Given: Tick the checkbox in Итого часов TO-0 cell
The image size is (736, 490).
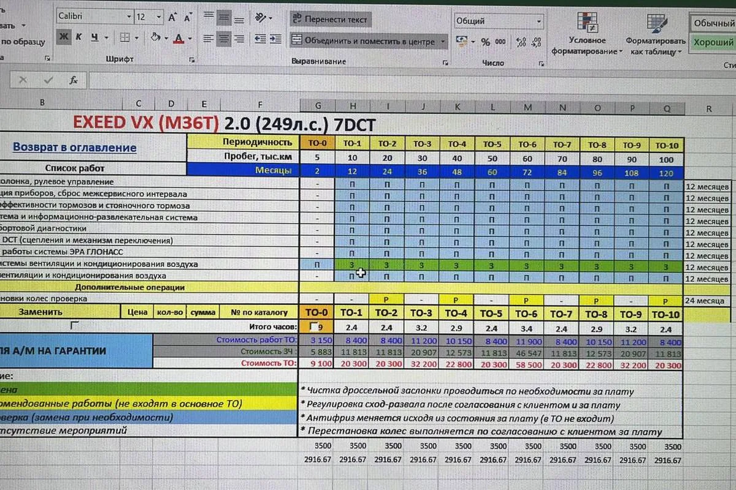Looking at the screenshot, I should coord(315,326).
